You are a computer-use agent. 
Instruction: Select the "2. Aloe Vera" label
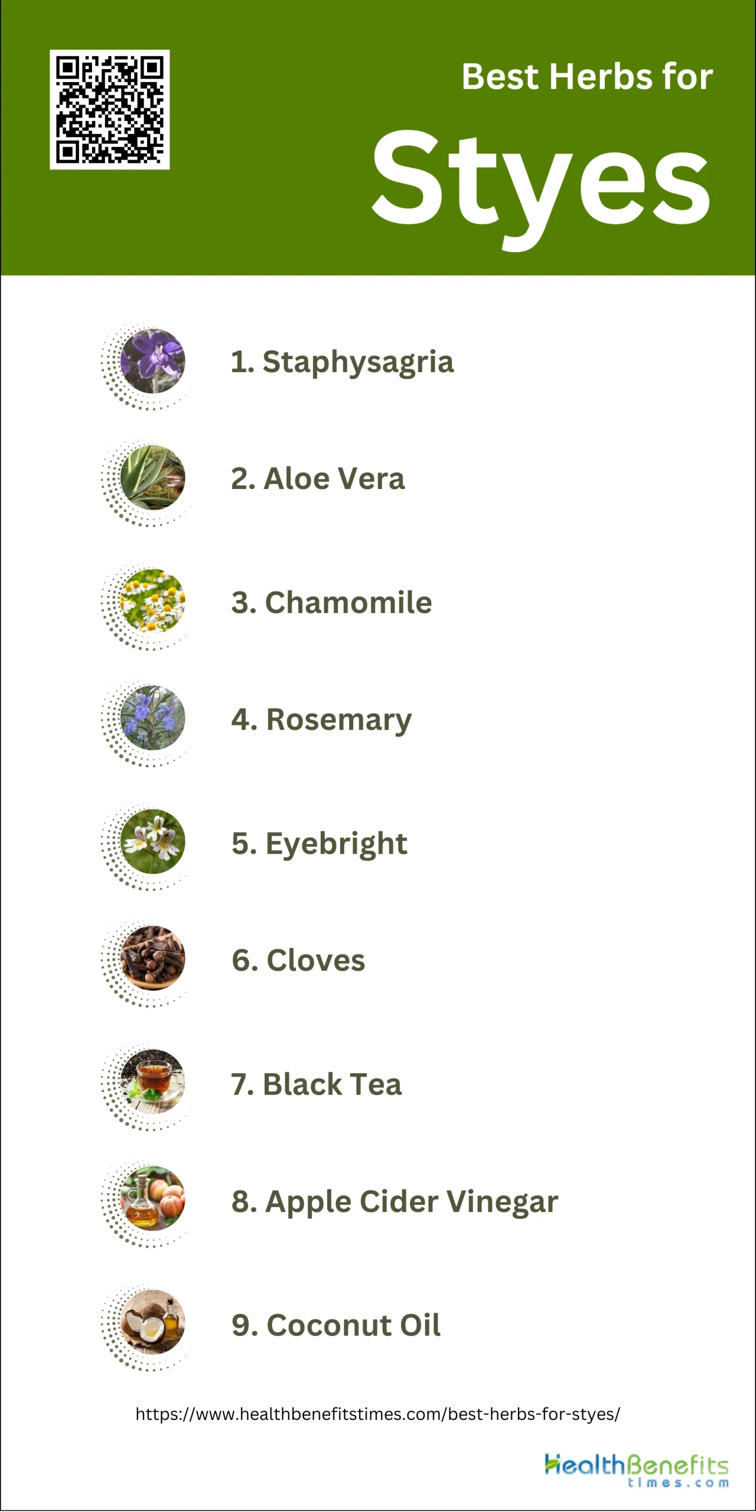tap(318, 478)
